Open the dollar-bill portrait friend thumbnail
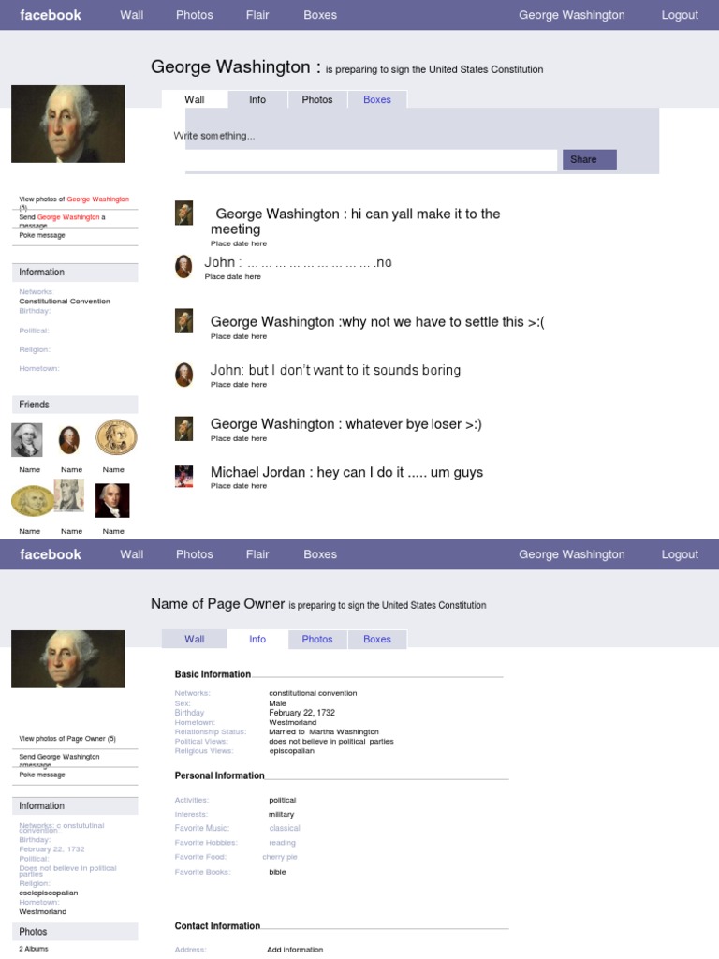The height and width of the screenshot is (959, 719). tap(69, 495)
